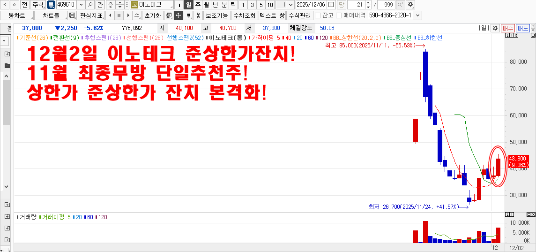This screenshot has width=536, height=252.
Task: Click the stock info 'i' icon
Action: click(179, 5)
